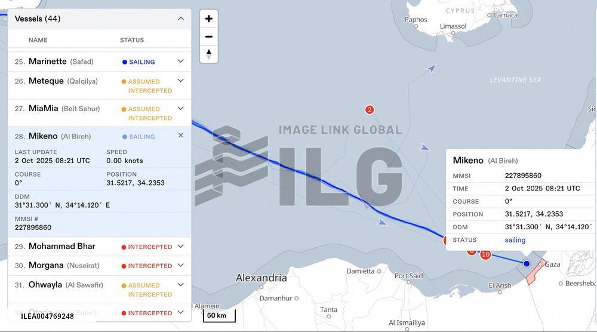This screenshot has height=332, width=597.
Task: Click Morgana INTERCEPTED status
Action: 147,266
